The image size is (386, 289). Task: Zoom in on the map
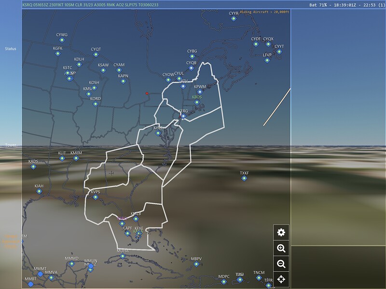[281, 248]
